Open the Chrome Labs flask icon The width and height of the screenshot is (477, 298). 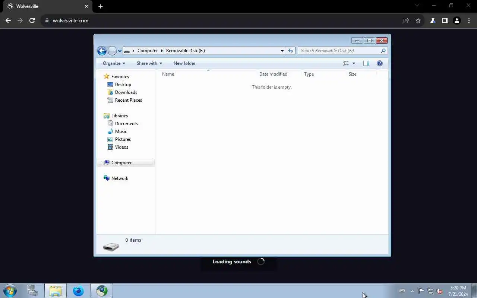pyautogui.click(x=433, y=21)
